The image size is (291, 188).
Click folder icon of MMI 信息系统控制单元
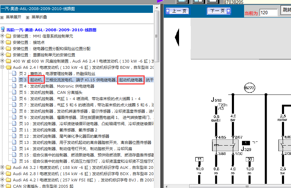point(8,36)
